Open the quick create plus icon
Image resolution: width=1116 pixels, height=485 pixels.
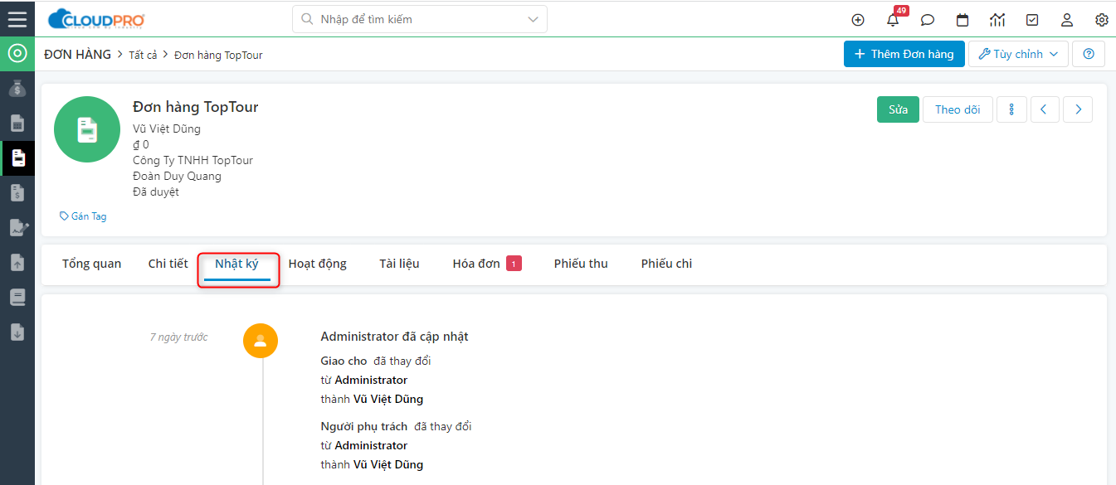[858, 20]
